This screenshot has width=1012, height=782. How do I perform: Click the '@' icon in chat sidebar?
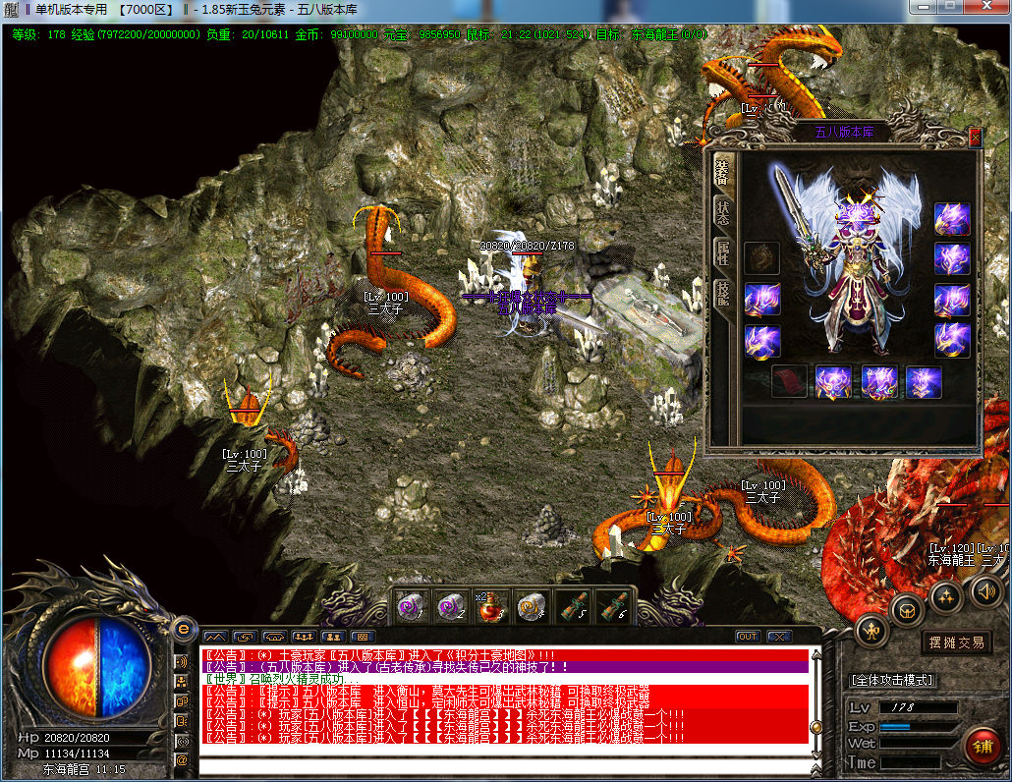click(182, 760)
